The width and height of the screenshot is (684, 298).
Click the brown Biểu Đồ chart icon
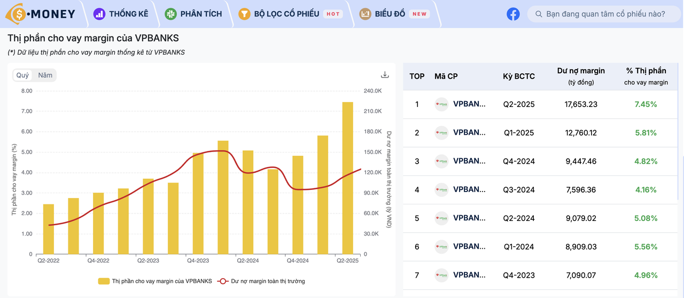tap(366, 14)
